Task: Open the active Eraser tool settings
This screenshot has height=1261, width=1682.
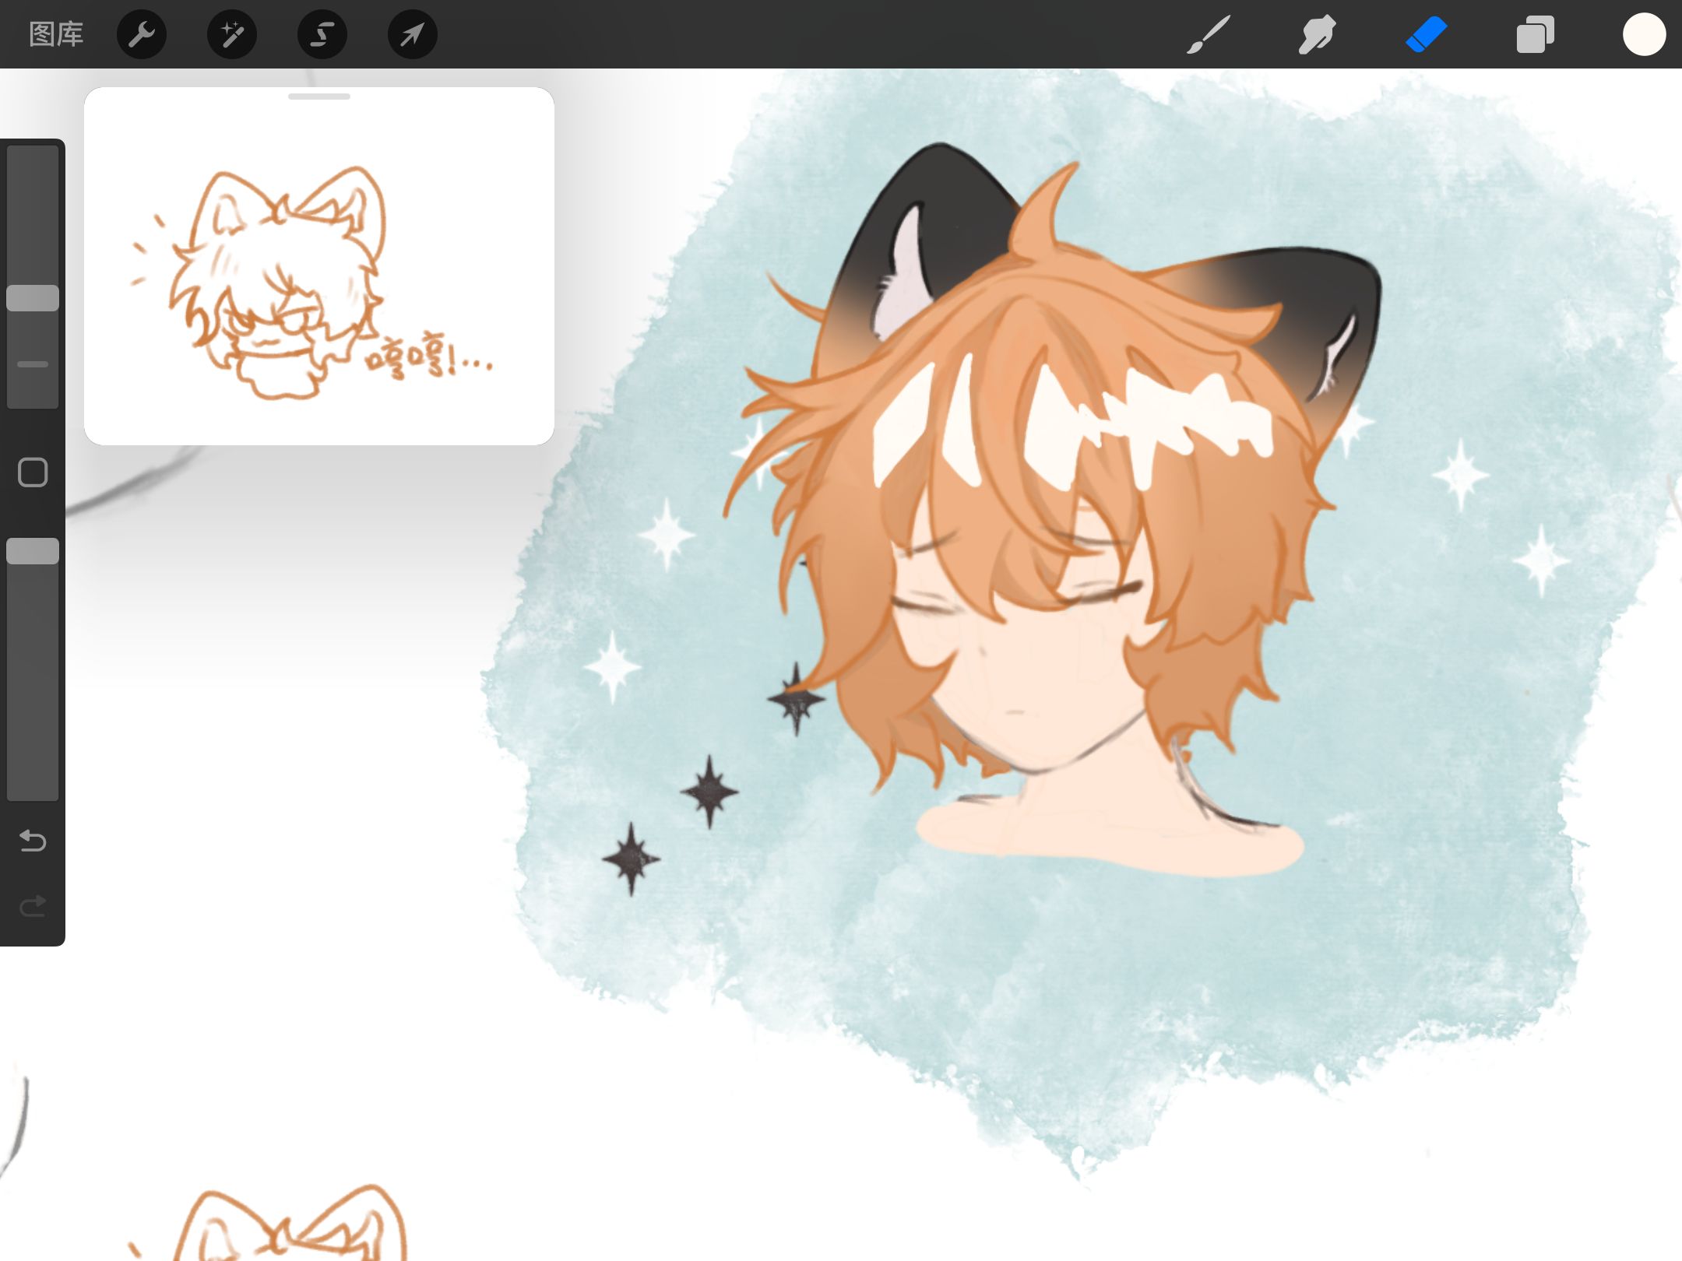Action: [1426, 34]
